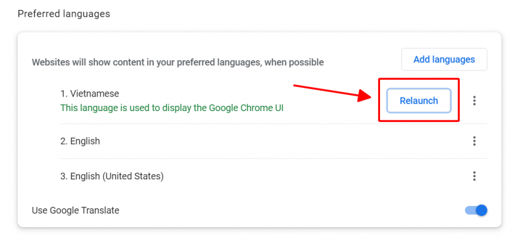Image resolution: width=520 pixels, height=243 pixels.
Task: Click the knob of the Translate toggle
Action: click(481, 210)
